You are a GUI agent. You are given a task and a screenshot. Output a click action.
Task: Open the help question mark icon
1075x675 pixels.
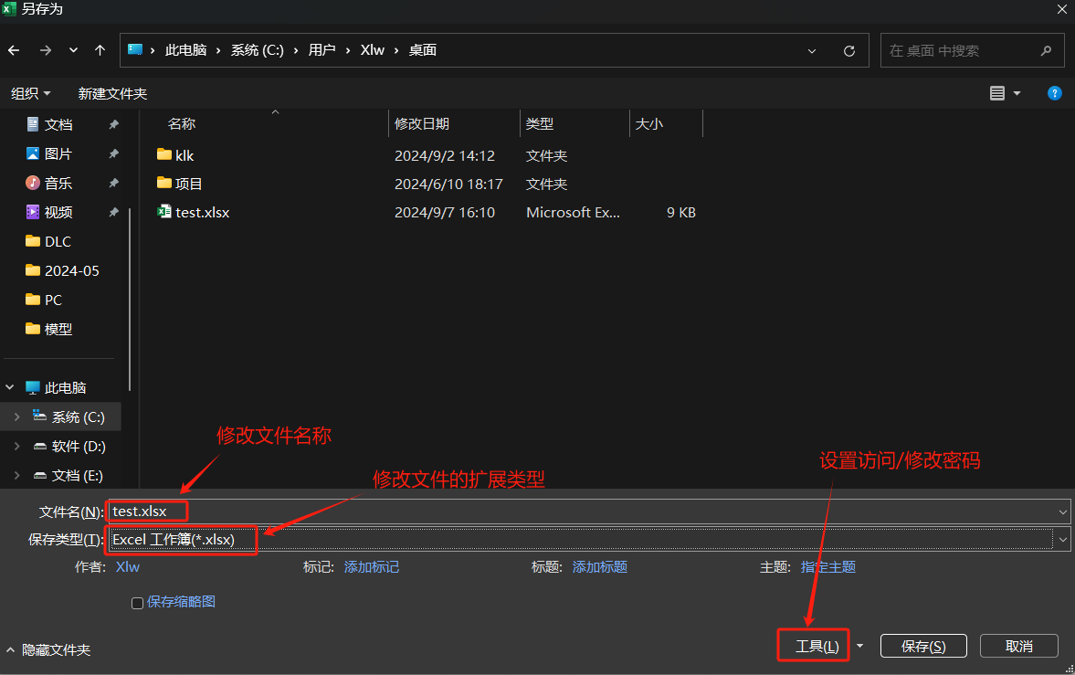pyautogui.click(x=1054, y=93)
